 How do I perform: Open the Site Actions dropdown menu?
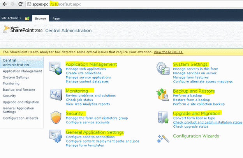pyautogui.click(x=11, y=18)
